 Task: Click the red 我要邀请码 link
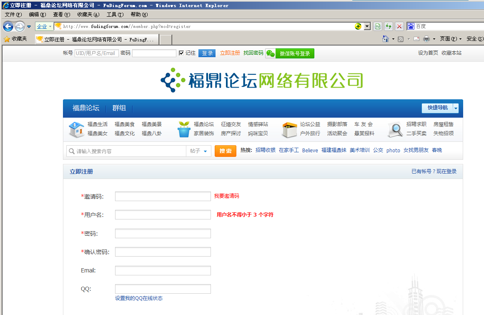pyautogui.click(x=226, y=196)
